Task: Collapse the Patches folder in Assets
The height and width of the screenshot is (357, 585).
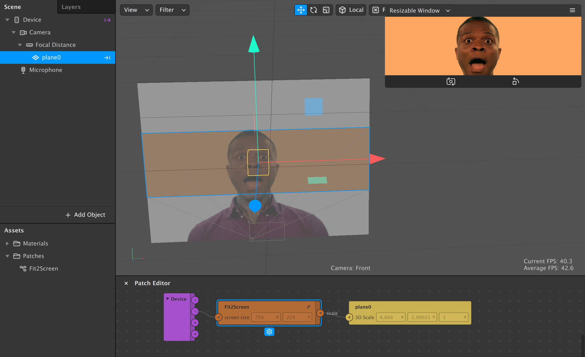Action: tap(7, 256)
